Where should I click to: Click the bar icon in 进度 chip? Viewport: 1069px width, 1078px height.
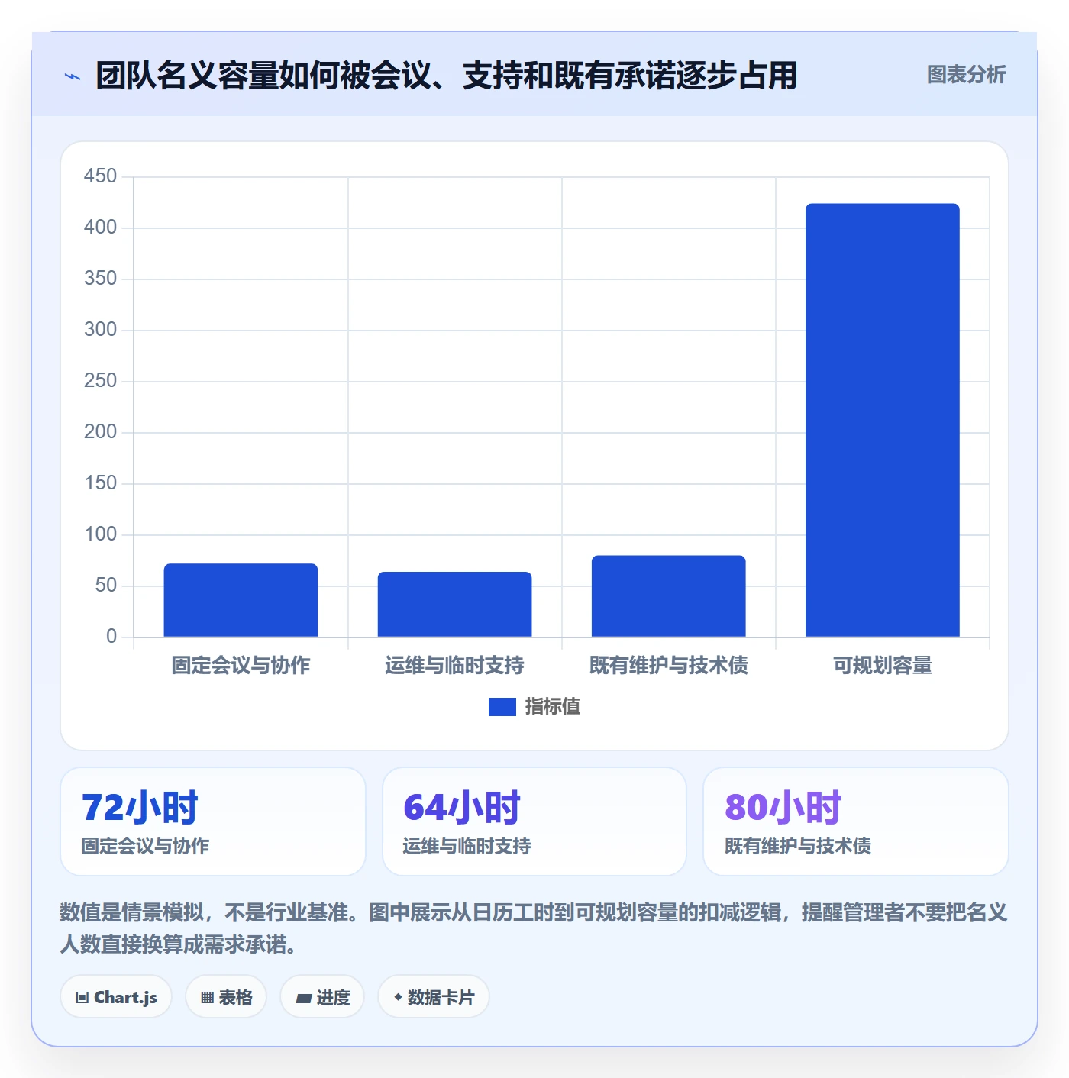[304, 998]
